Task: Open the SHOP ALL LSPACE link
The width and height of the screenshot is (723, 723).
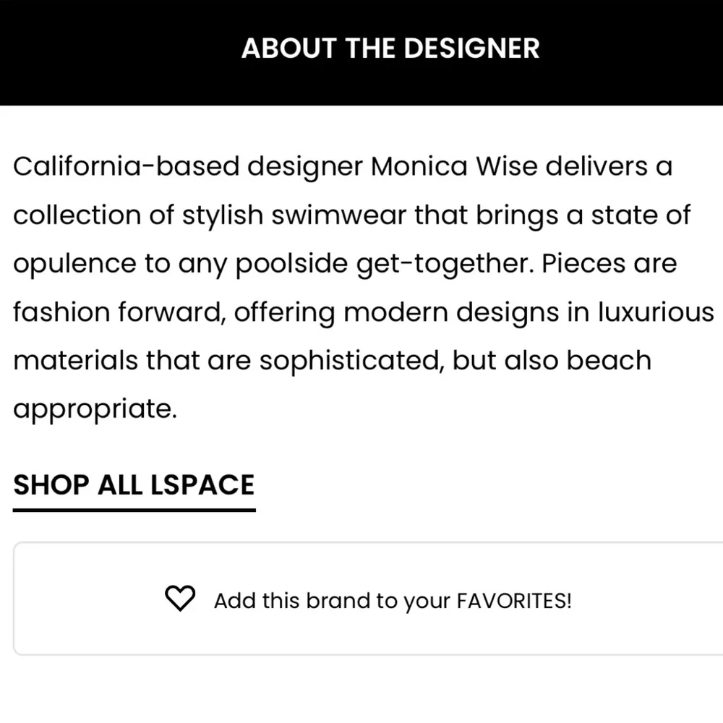Action: pyautogui.click(x=134, y=484)
